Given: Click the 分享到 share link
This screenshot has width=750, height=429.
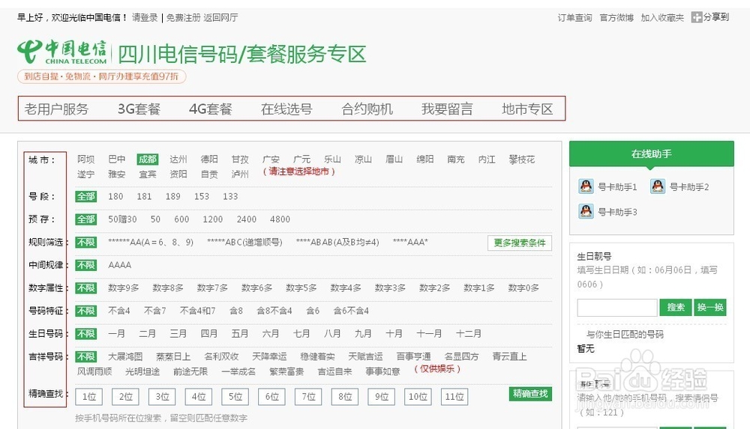Looking at the screenshot, I should 716,17.
